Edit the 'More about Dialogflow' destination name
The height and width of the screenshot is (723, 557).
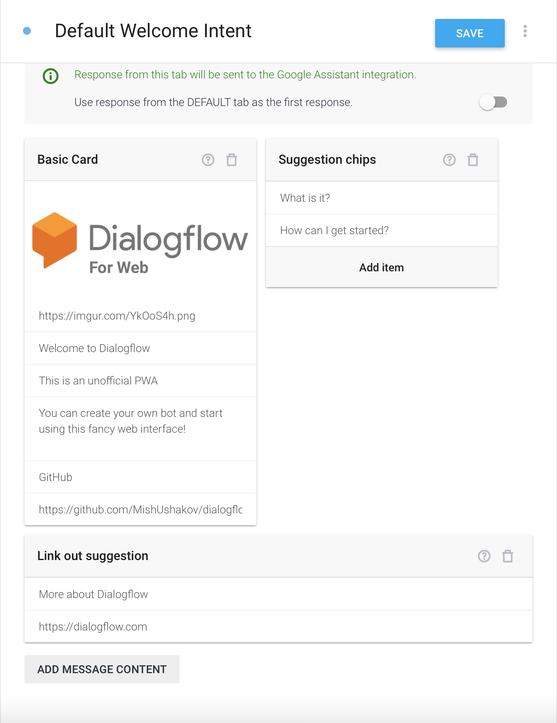(278, 594)
